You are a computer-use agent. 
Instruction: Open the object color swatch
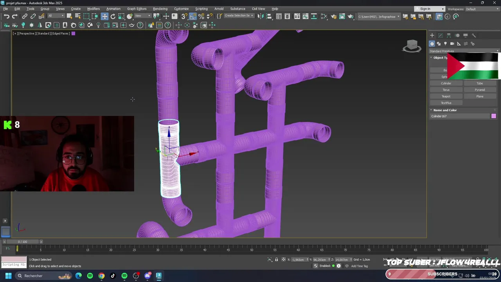coord(494,116)
